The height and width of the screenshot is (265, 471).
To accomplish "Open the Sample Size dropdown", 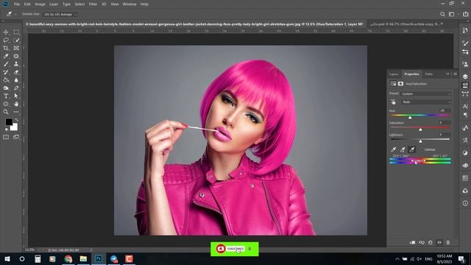I will [60, 14].
